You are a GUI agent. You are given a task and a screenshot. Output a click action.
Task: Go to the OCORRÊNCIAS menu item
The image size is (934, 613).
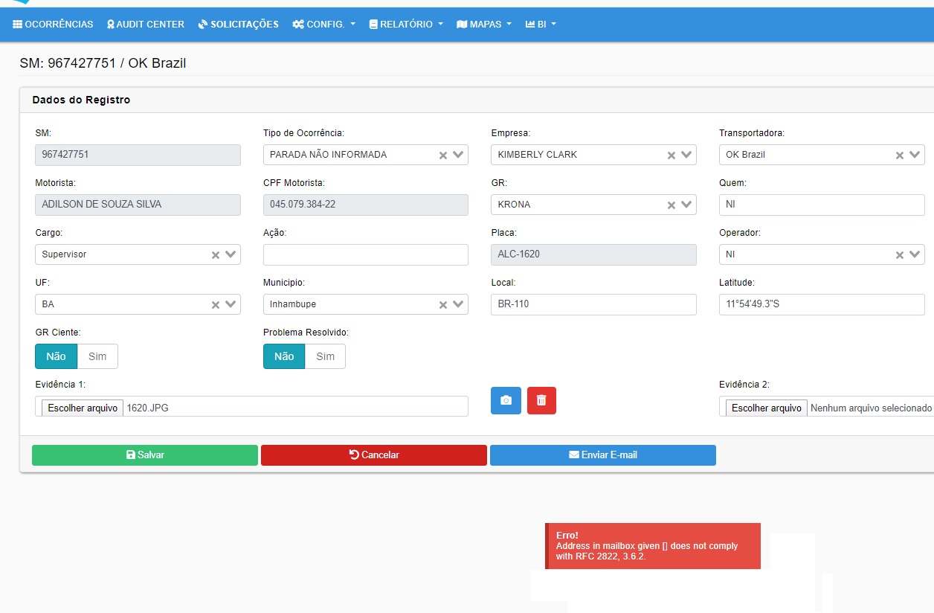tap(53, 25)
